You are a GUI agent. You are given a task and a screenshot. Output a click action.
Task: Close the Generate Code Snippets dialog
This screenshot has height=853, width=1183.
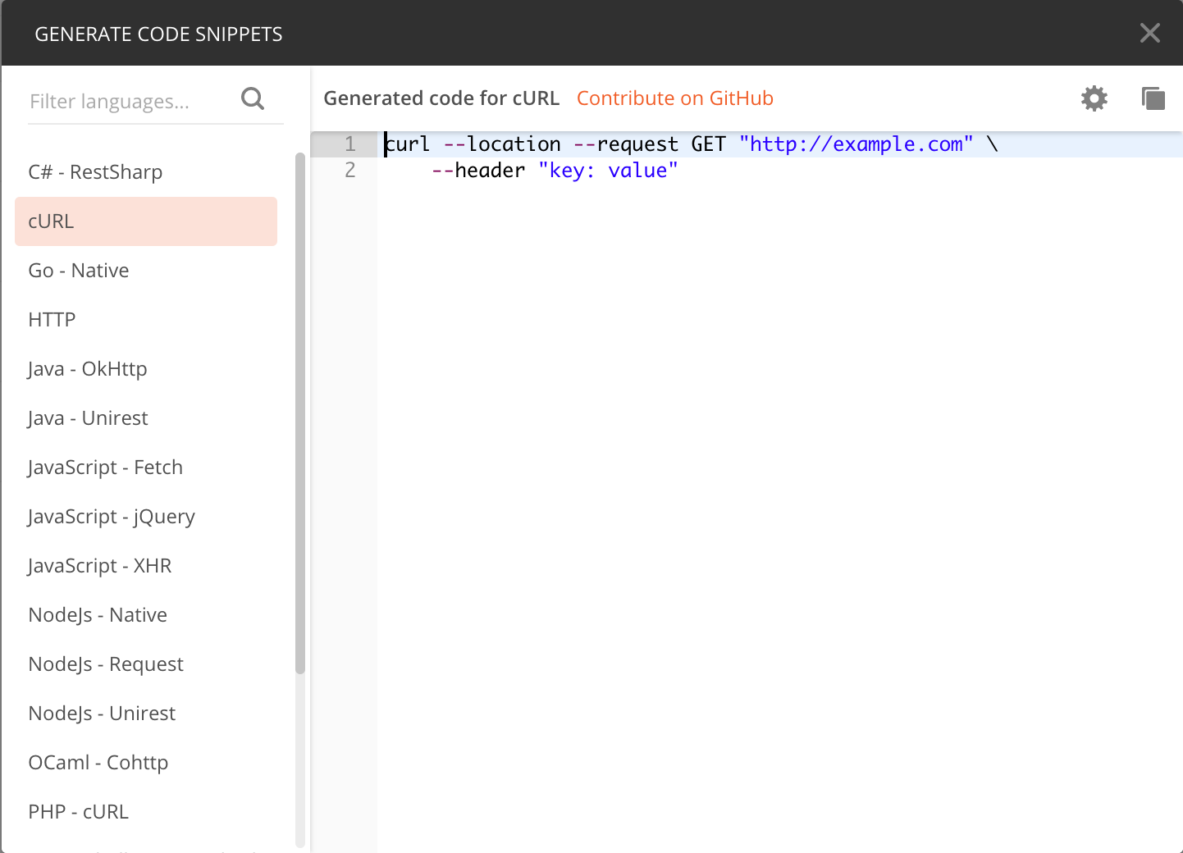pyautogui.click(x=1150, y=33)
